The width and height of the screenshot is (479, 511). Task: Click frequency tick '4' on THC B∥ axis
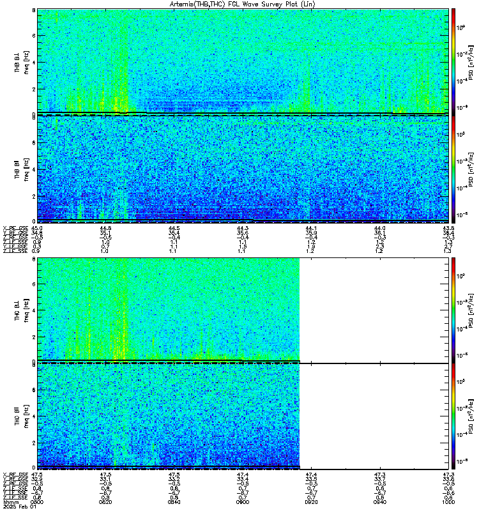pos(34,416)
